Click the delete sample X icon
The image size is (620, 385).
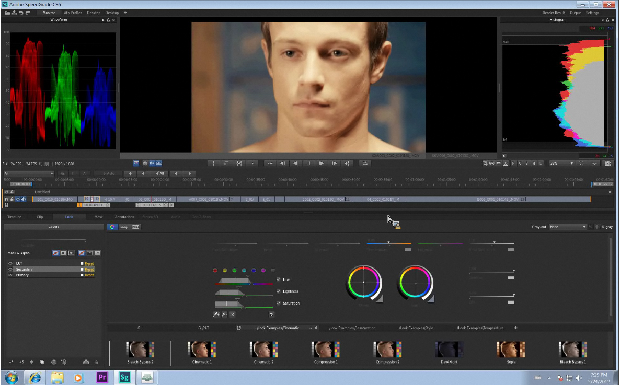232,314
